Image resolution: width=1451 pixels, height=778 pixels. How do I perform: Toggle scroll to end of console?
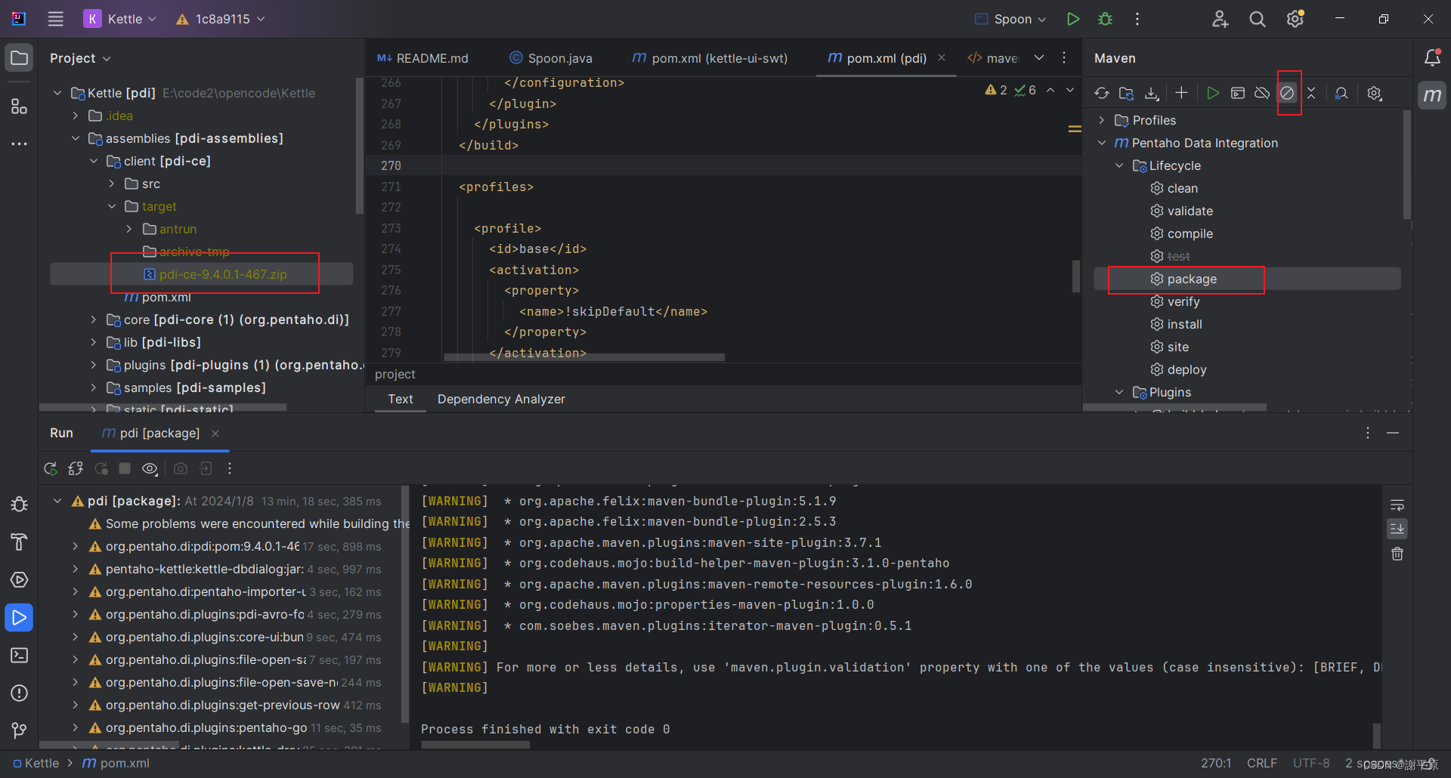(1397, 529)
